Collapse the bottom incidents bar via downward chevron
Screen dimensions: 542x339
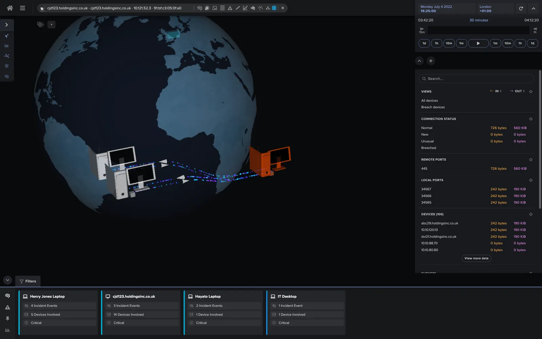[7, 280]
